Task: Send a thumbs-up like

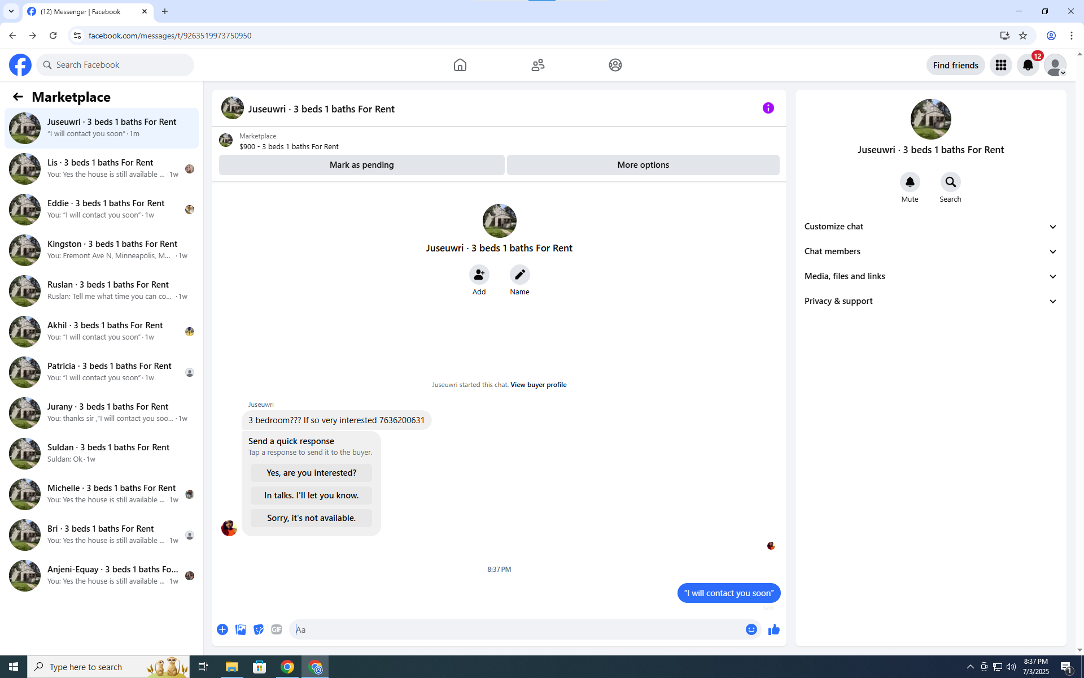Action: [x=773, y=629]
